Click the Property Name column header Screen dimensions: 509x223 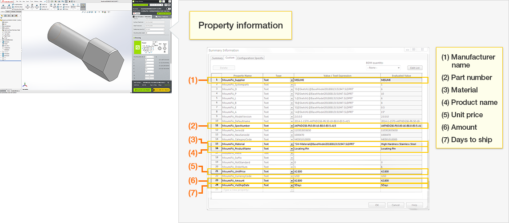click(242, 75)
